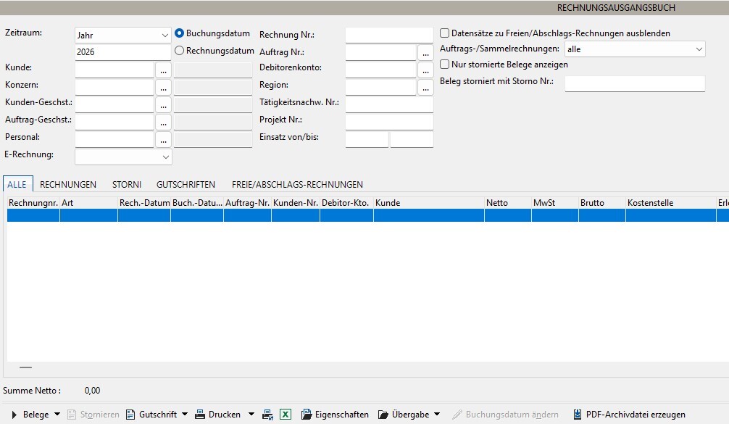Click the Belege play arrow icon
Screen dimensions: 729x424
(x=14, y=415)
